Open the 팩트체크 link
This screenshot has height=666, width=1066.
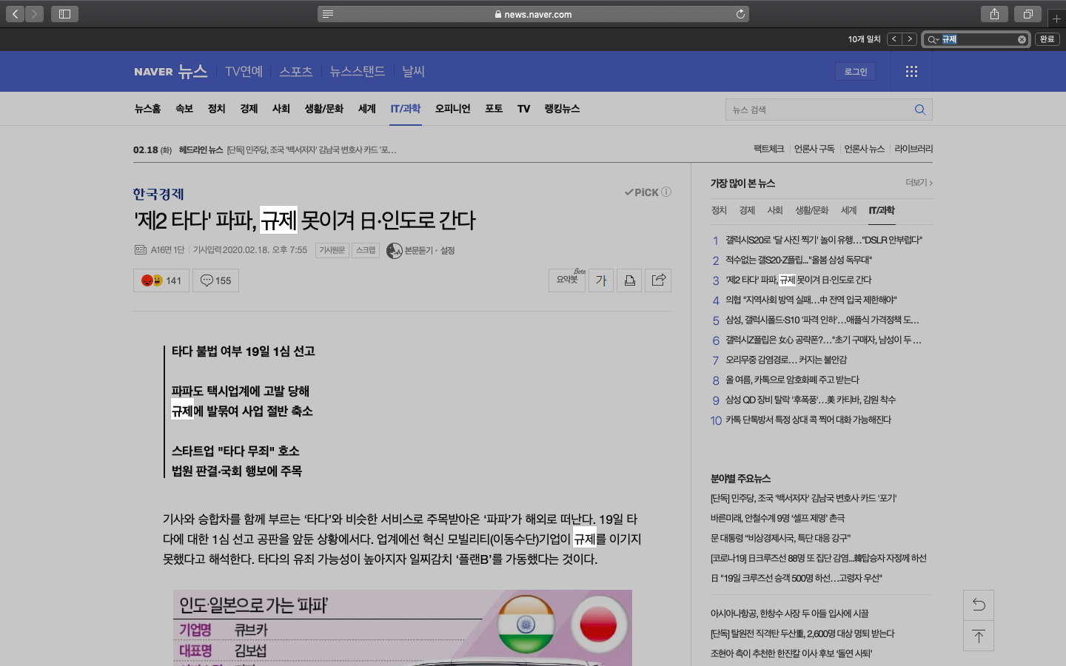[x=768, y=149]
